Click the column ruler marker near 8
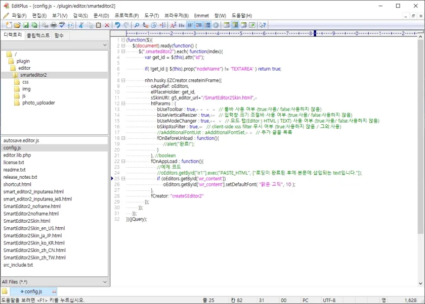The image size is (425, 304). click(315, 33)
